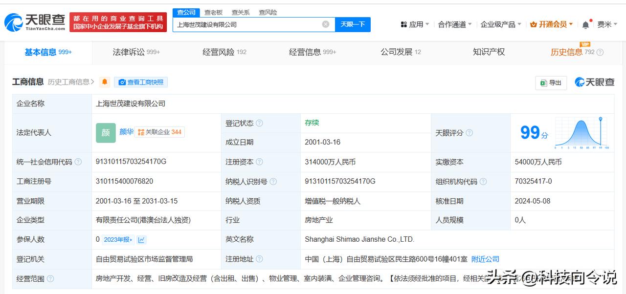This screenshot has height=294, width=626.
Task: Click the 自由贸易试验区市场监督管理局 authority text
Action: click(x=144, y=259)
